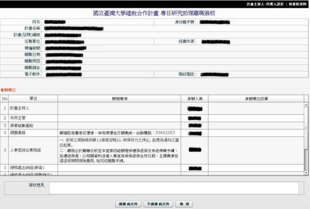Click the No column header
This screenshot has height=209, width=310.
5,99
